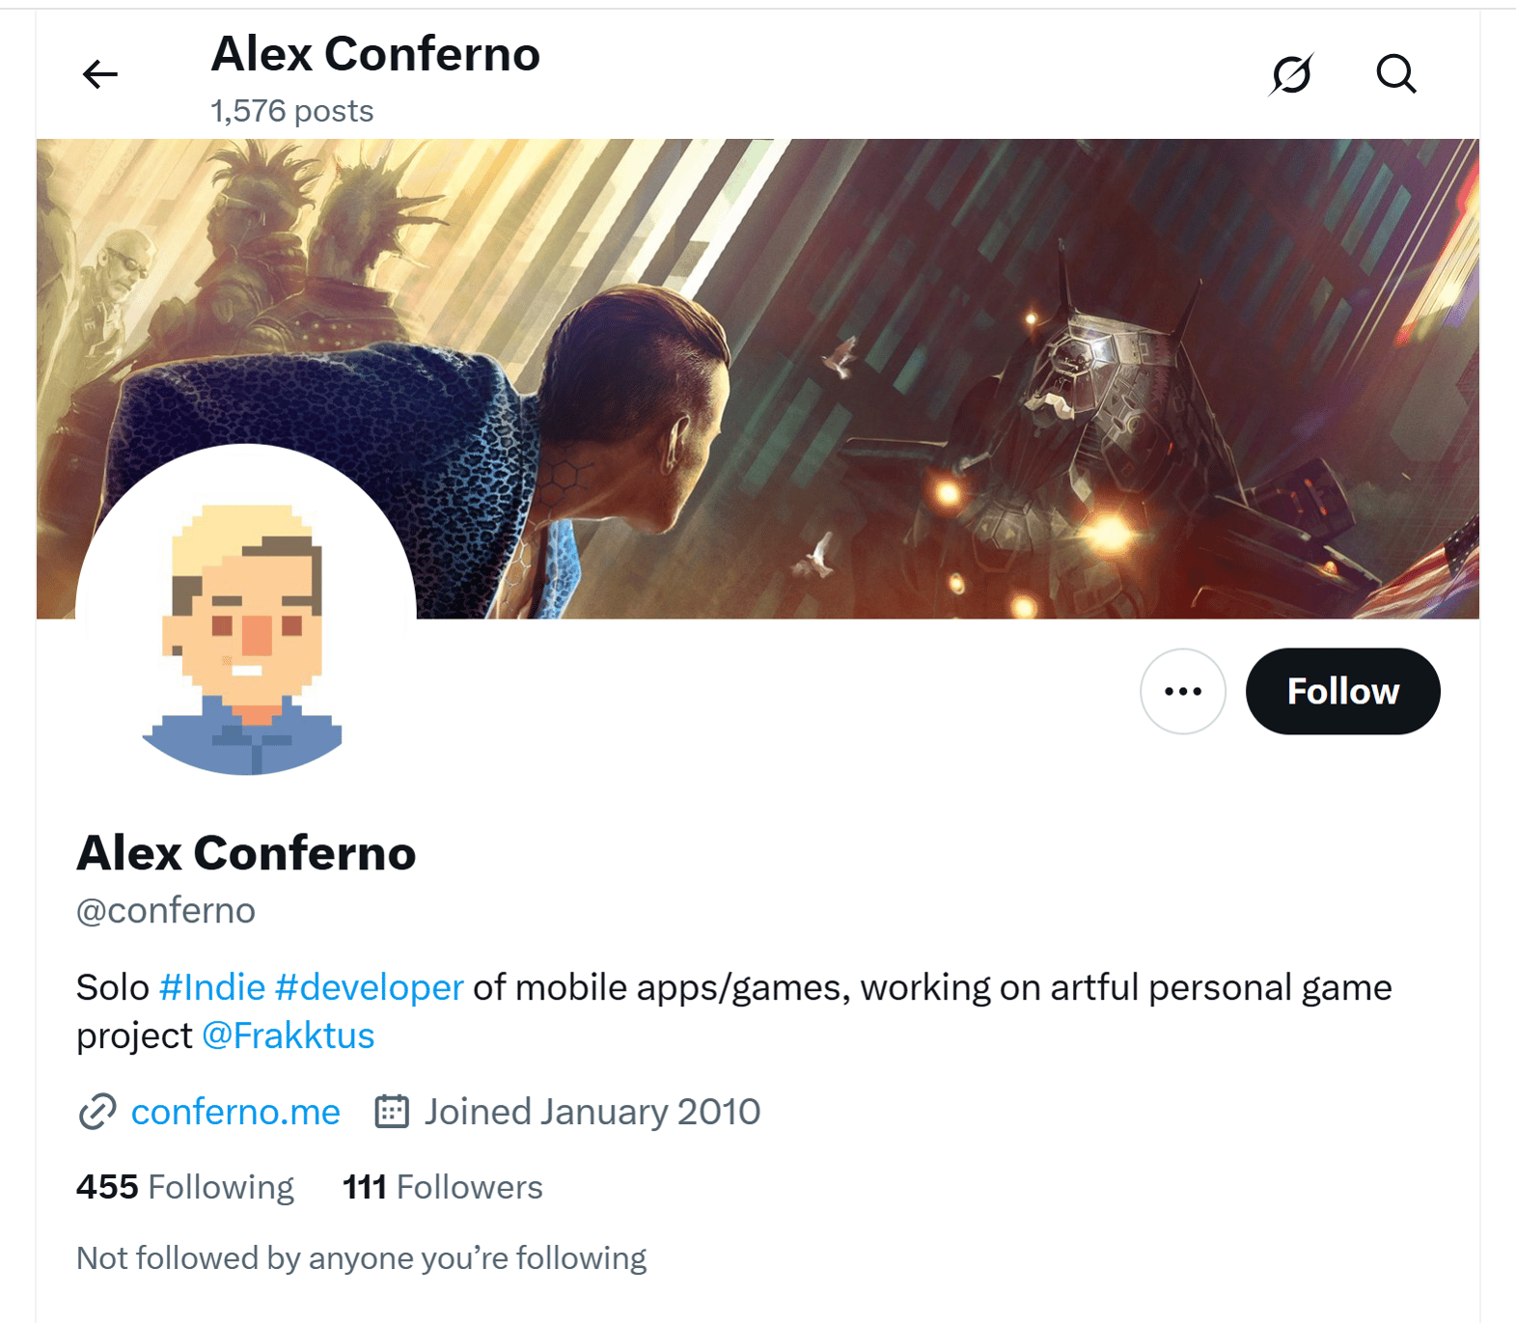Visit the @Frakktus profile mention
The image size is (1516, 1323).
tap(289, 1035)
